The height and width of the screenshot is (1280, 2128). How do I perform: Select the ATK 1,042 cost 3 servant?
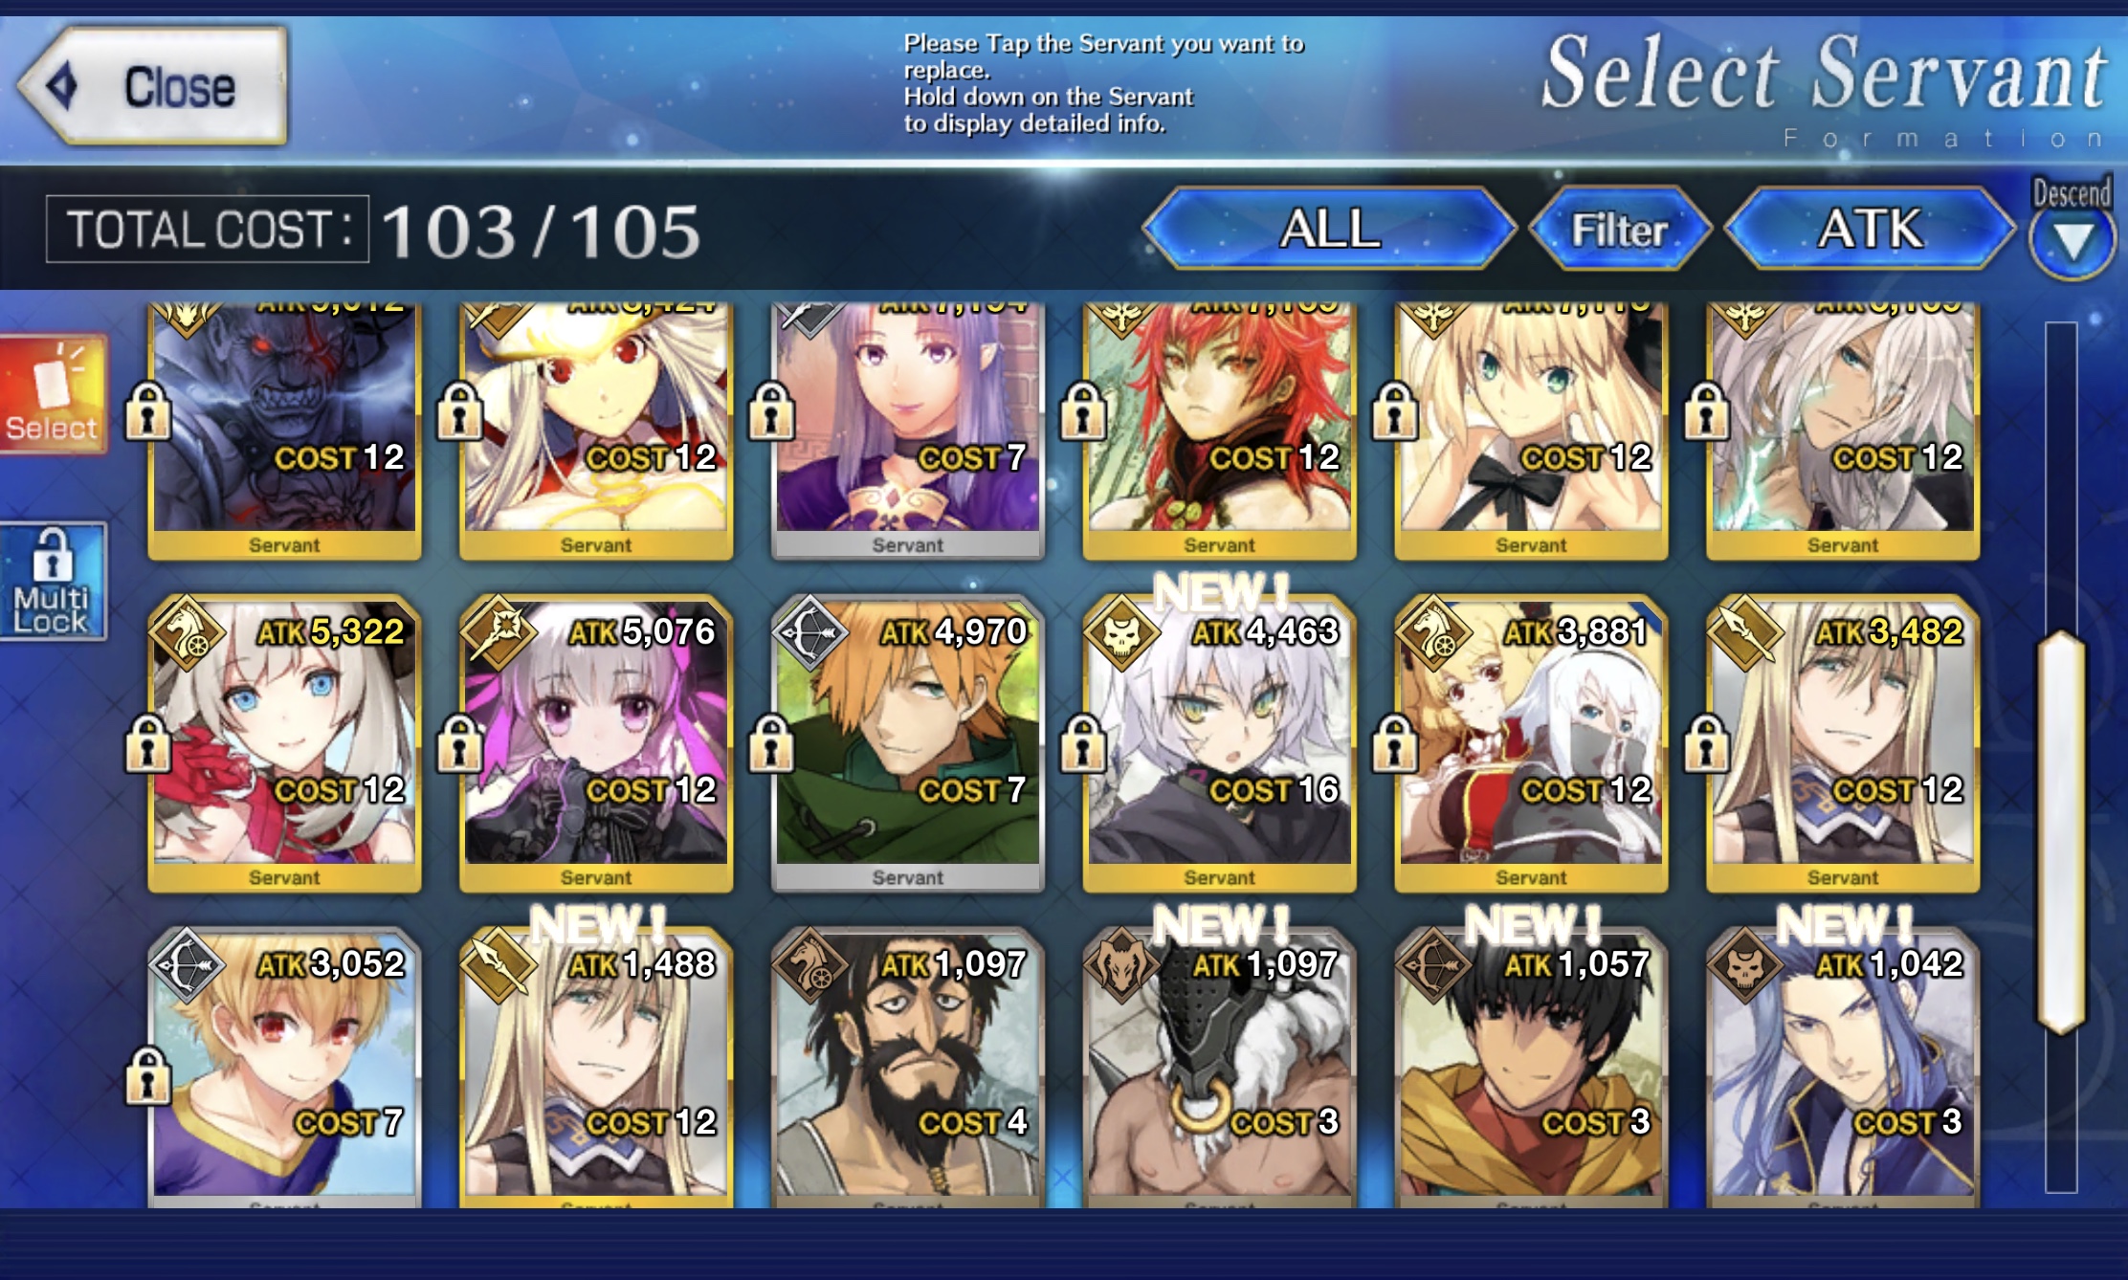(x=1843, y=1067)
